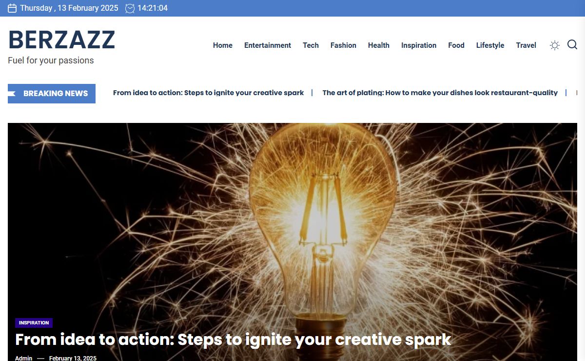
Task: Select the Health menu link
Action: pos(378,45)
